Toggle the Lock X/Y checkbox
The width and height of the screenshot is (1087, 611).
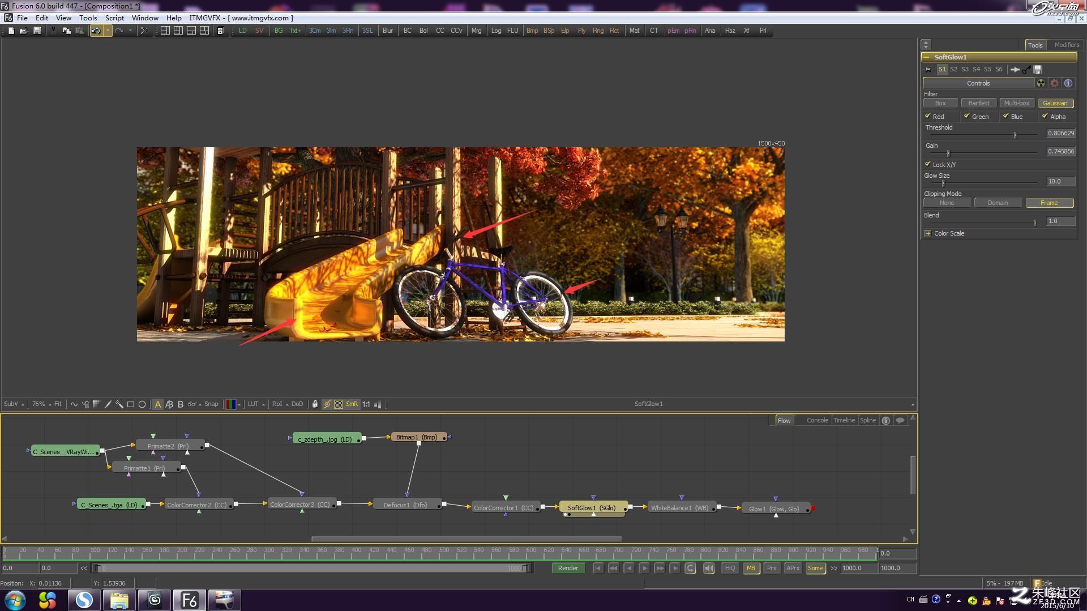[x=927, y=164]
